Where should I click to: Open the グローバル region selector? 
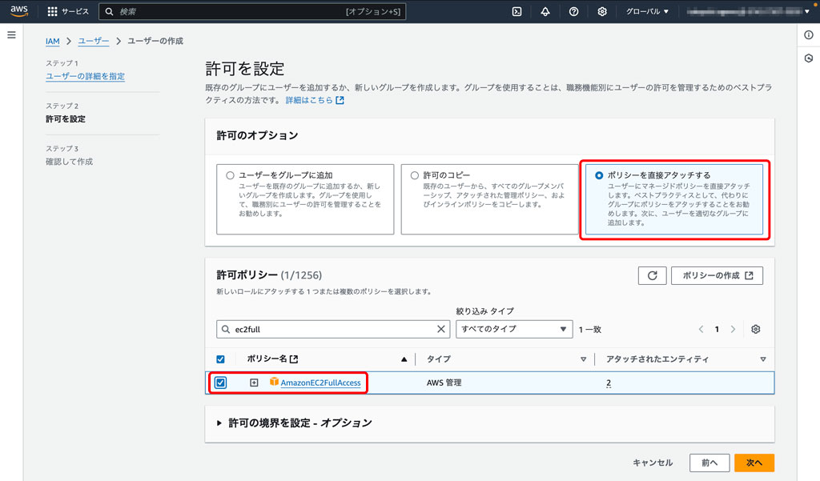click(646, 11)
